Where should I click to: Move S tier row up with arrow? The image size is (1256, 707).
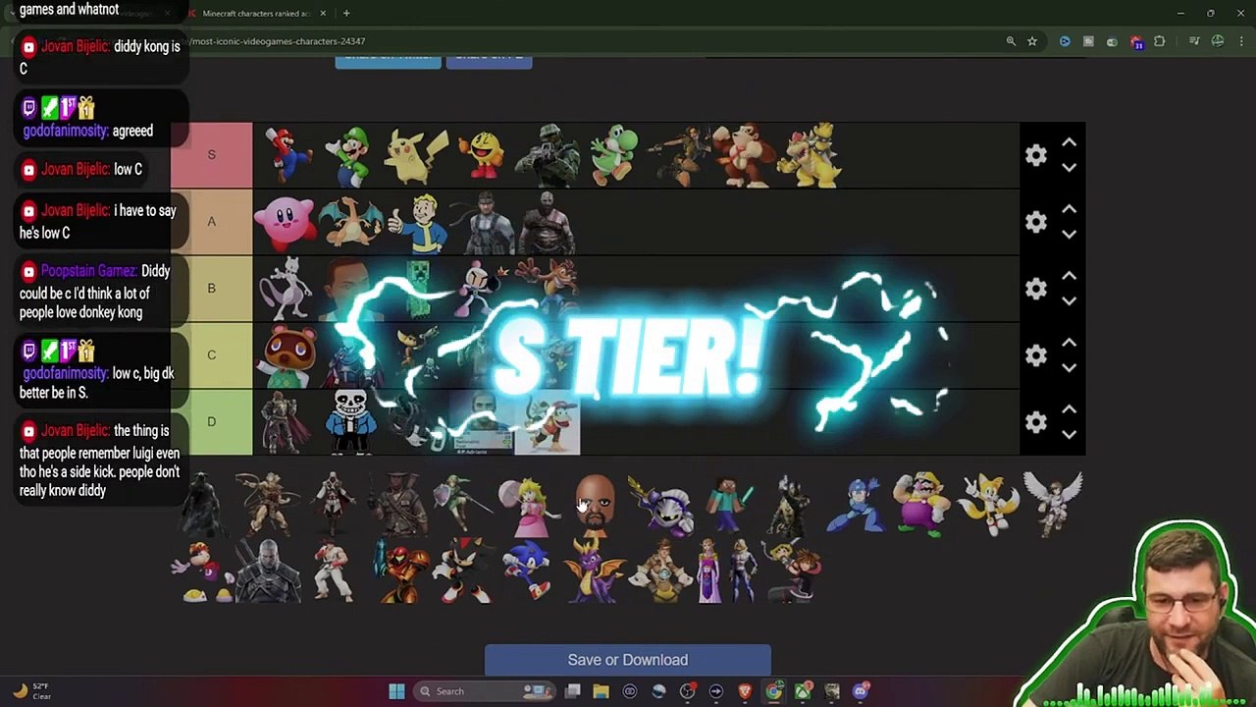click(1069, 143)
